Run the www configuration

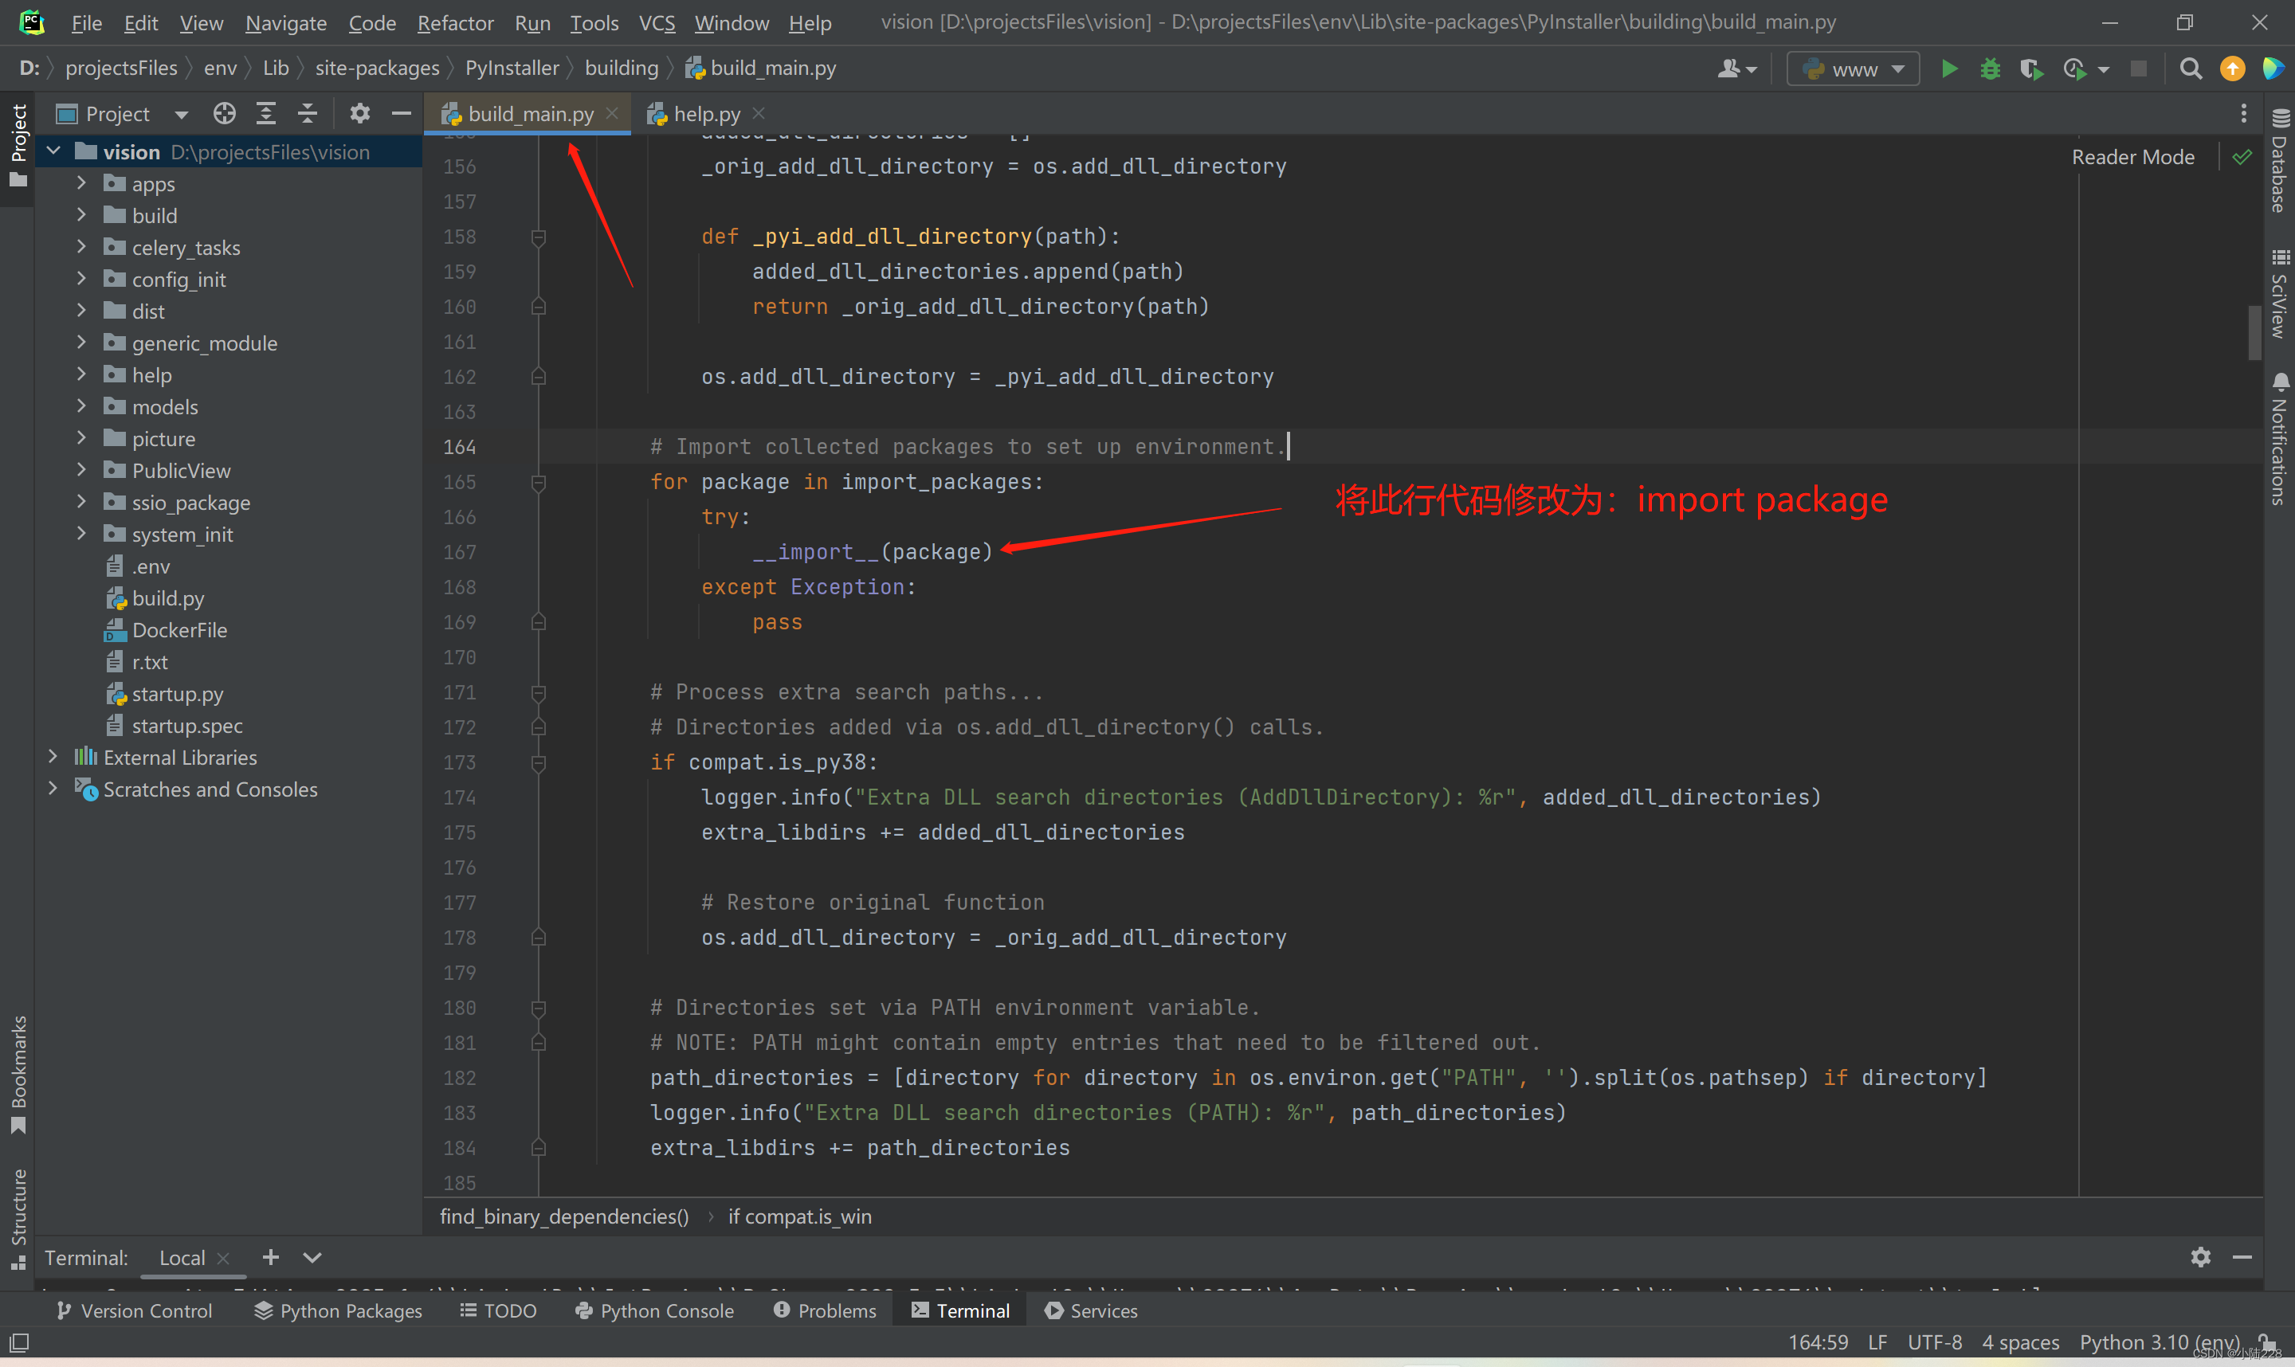pos(1951,69)
